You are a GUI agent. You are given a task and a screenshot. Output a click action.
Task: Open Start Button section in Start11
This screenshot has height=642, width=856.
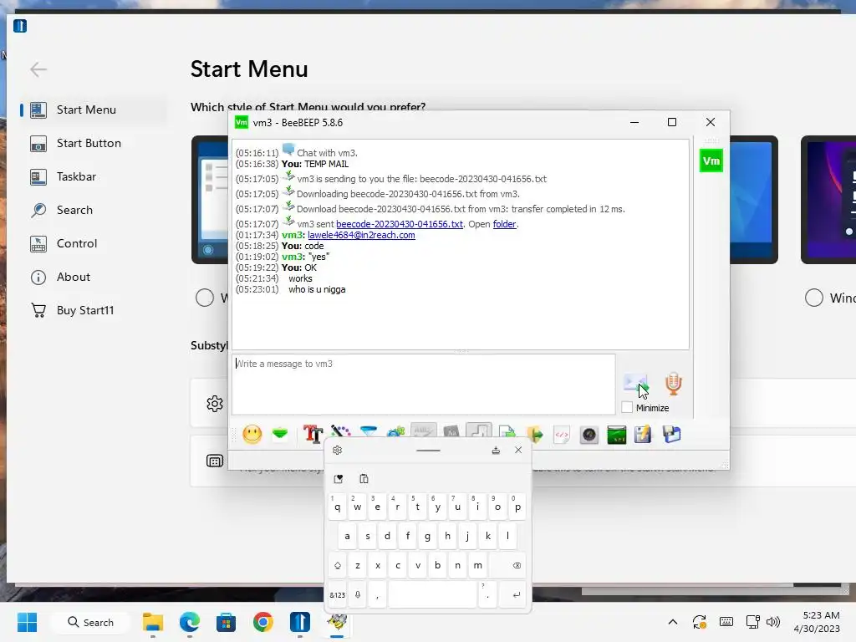pyautogui.click(x=93, y=143)
